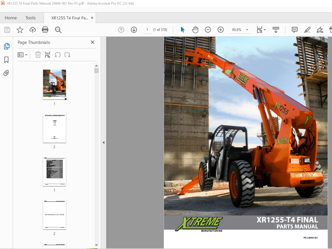
Task: Click the Highlight tool icon
Action: tap(307, 29)
